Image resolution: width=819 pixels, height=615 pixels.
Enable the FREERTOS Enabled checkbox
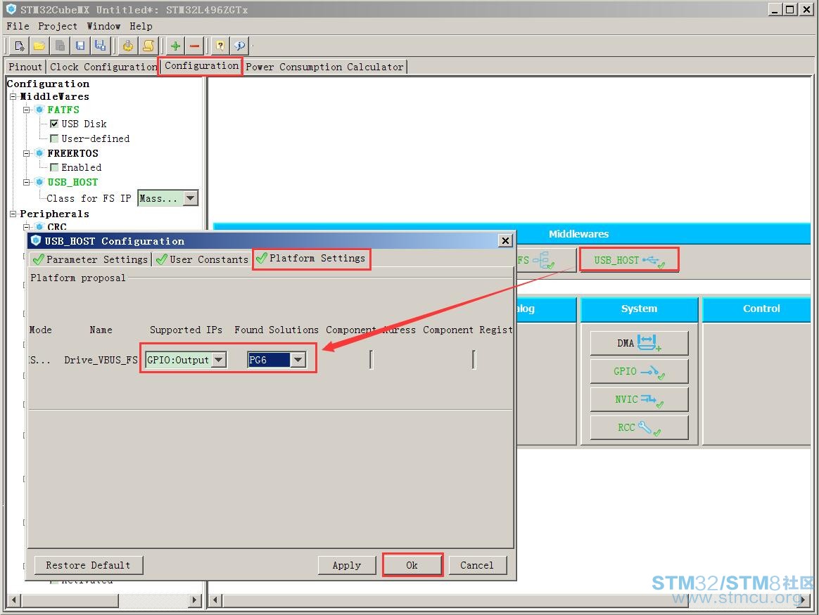tap(54, 167)
